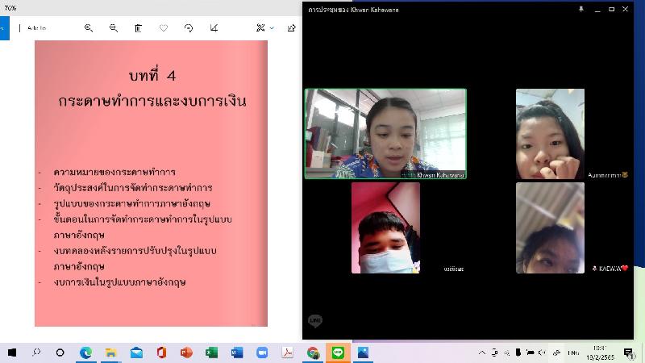Toggle favorite heart for this photo
Image resolution: width=645 pixels, height=363 pixels.
(x=164, y=27)
